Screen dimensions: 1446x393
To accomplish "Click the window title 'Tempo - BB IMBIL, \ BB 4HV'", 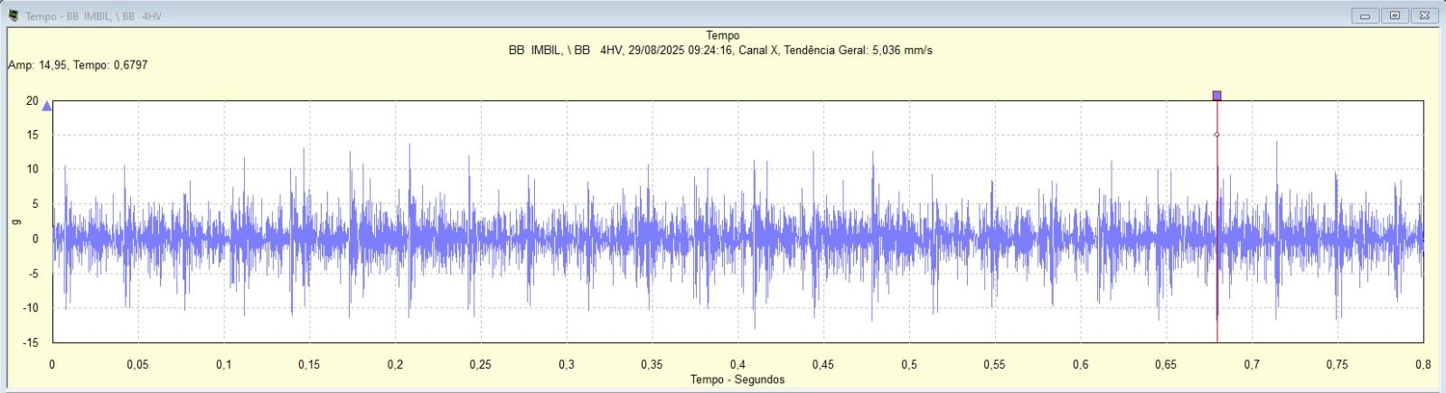I will [x=94, y=16].
